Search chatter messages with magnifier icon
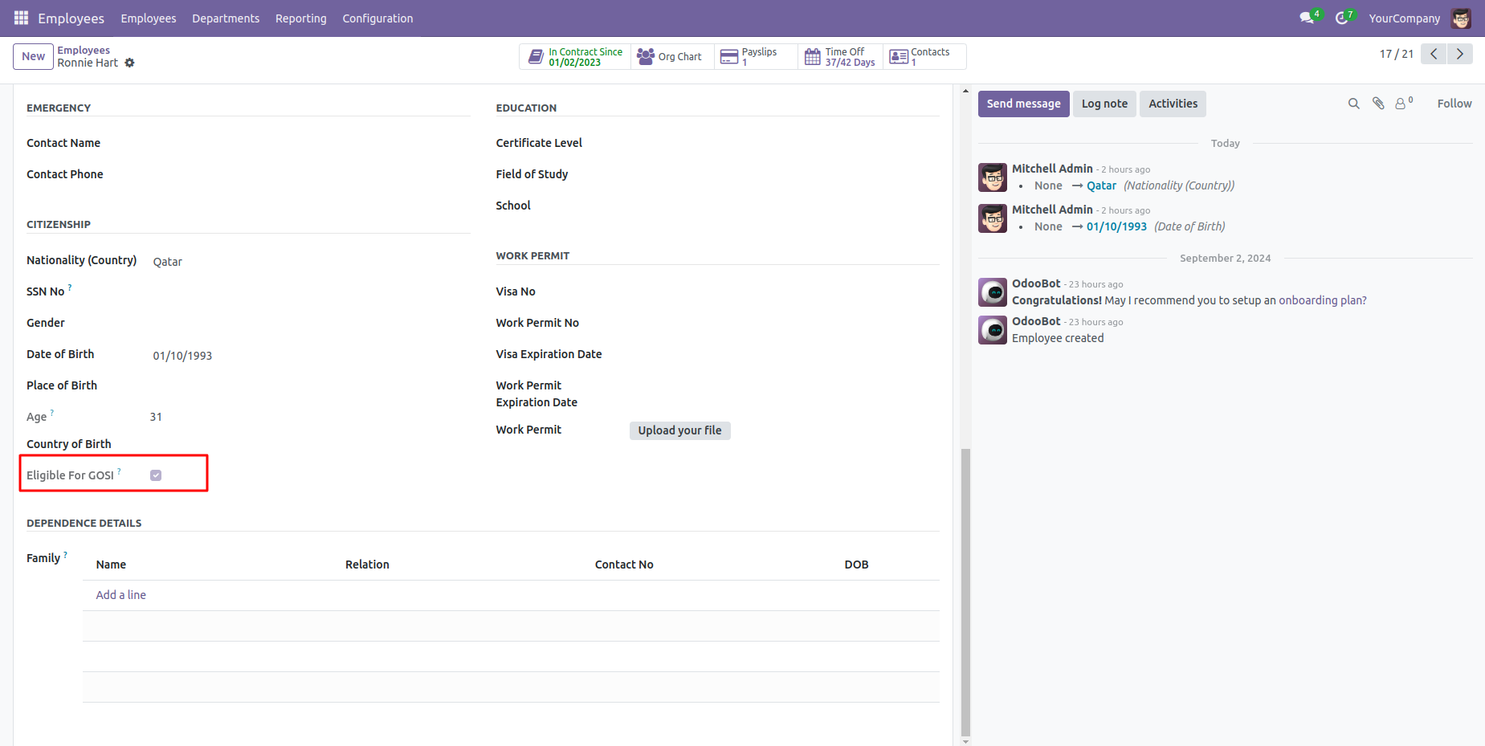The height and width of the screenshot is (746, 1485). (x=1353, y=104)
